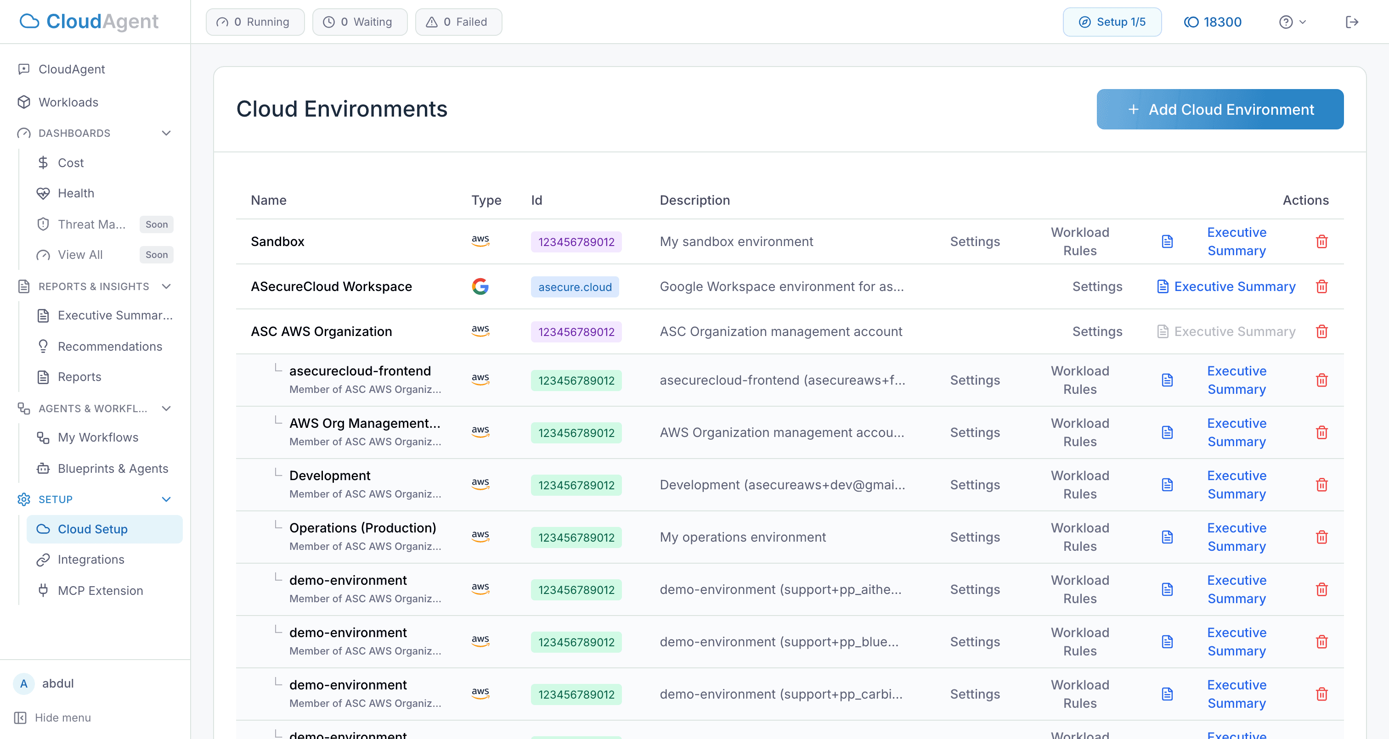Open Integrations in the sidebar

90,560
